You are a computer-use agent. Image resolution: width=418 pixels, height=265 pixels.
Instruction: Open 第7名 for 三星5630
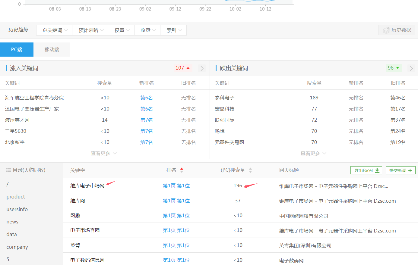pyautogui.click(x=147, y=131)
